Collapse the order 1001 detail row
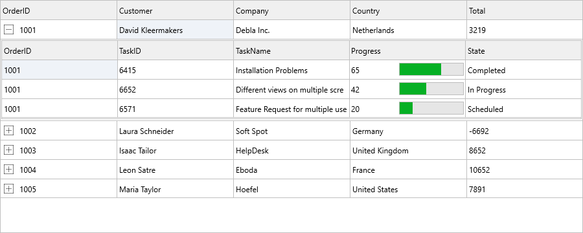This screenshot has height=233, width=583. click(8, 30)
